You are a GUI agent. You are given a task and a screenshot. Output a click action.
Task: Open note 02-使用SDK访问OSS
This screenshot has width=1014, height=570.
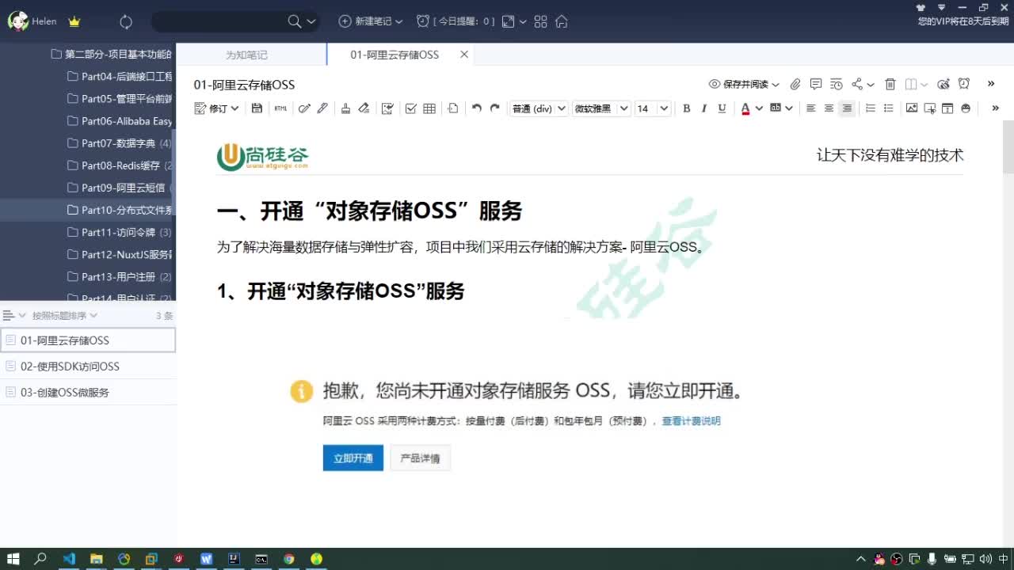tap(88, 367)
